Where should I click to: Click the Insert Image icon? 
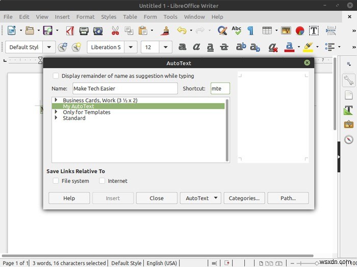click(x=286, y=30)
